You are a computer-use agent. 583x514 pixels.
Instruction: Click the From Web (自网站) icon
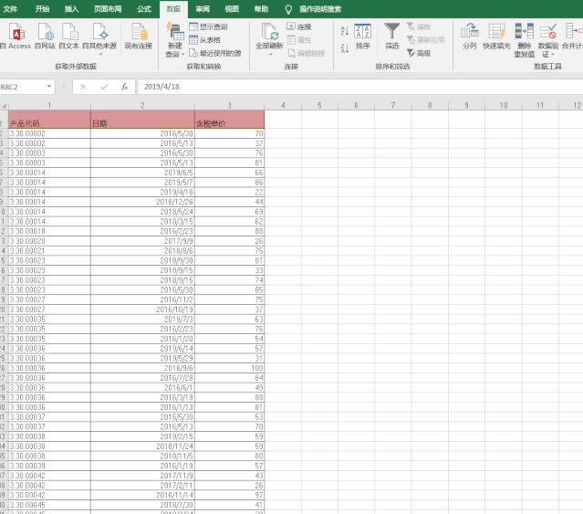click(45, 37)
